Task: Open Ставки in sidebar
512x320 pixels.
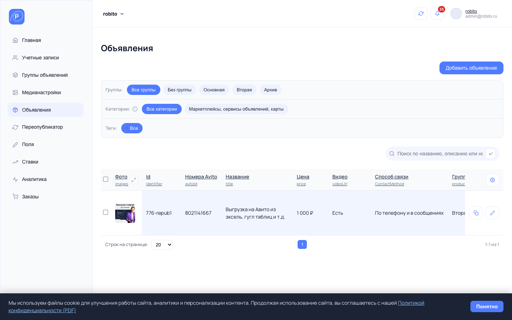Action: click(x=46, y=162)
